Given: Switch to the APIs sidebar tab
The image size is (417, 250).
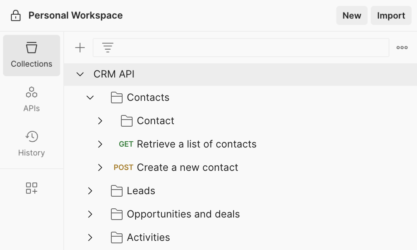Looking at the screenshot, I should click(32, 99).
